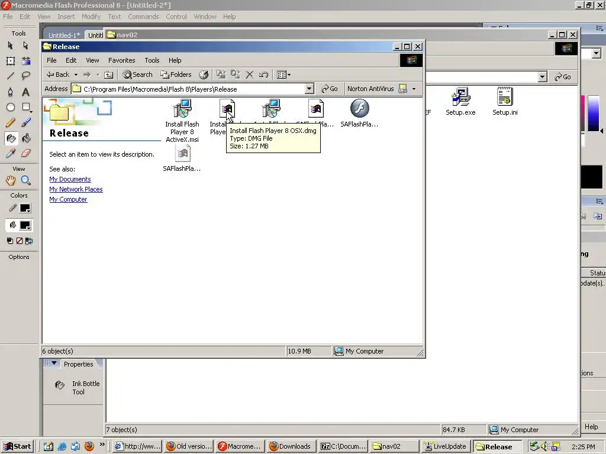Click the Black and White colors button
The image size is (606, 454).
point(10,241)
